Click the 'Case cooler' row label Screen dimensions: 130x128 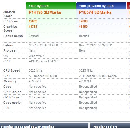(x=13, y=103)
